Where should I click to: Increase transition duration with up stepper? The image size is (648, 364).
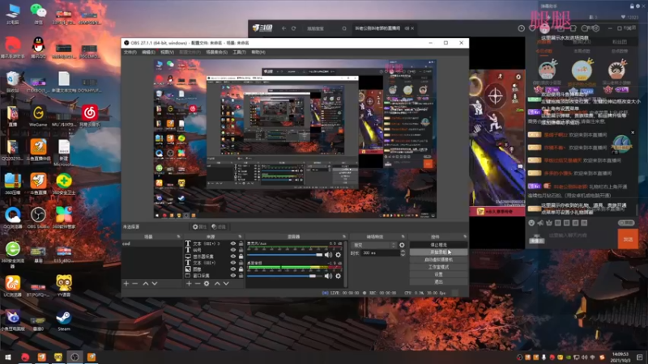pyautogui.click(x=403, y=251)
